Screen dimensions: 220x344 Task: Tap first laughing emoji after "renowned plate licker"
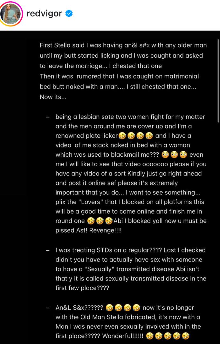122,136
